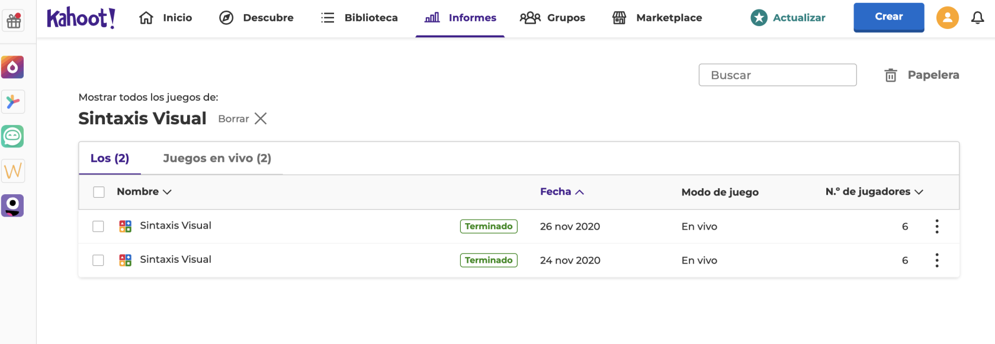This screenshot has width=995, height=344.
Task: Open the notifications bell
Action: pyautogui.click(x=978, y=18)
